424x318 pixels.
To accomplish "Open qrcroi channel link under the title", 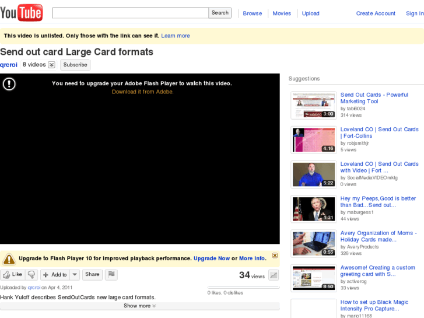I will tap(9, 65).
